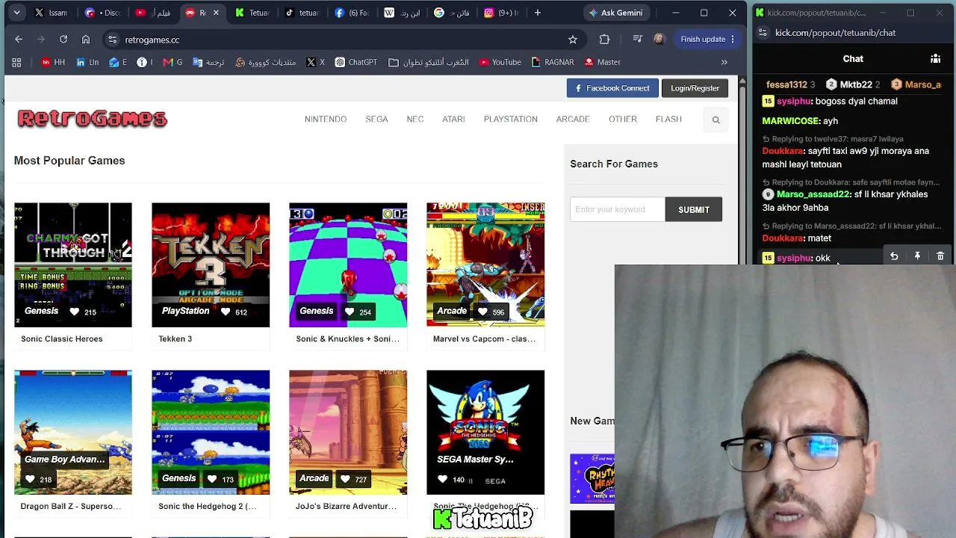Image resolution: width=956 pixels, height=538 pixels.
Task: Focus the 'Enter your keyword' search field
Action: tap(618, 210)
